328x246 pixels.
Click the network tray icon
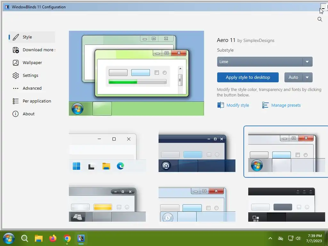tap(291, 238)
